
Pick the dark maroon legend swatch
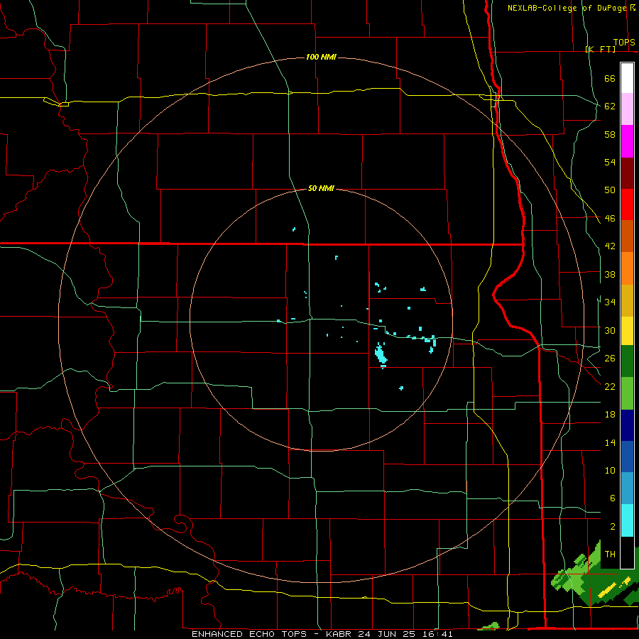627,173
